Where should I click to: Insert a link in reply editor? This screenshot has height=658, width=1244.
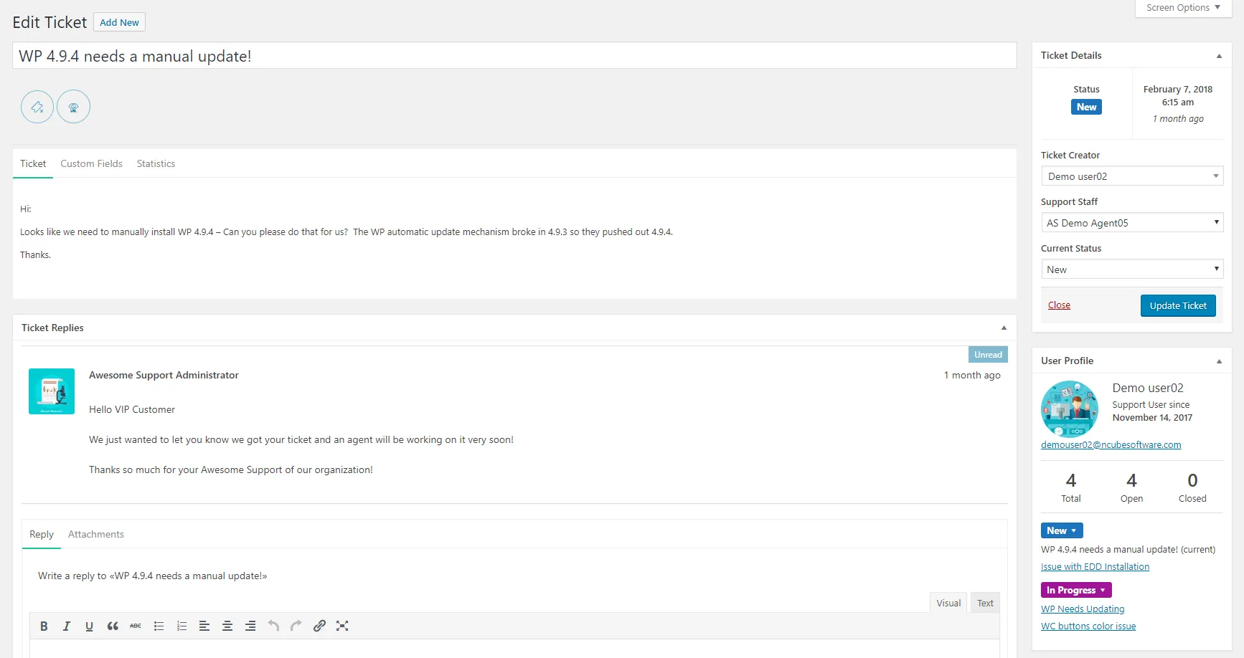tap(319, 626)
